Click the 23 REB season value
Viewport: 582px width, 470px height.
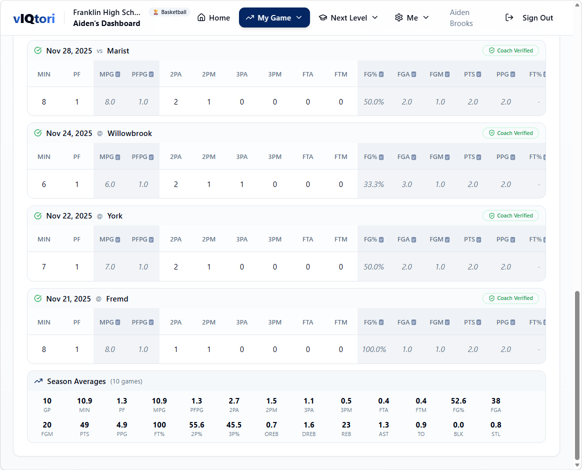[x=346, y=424]
